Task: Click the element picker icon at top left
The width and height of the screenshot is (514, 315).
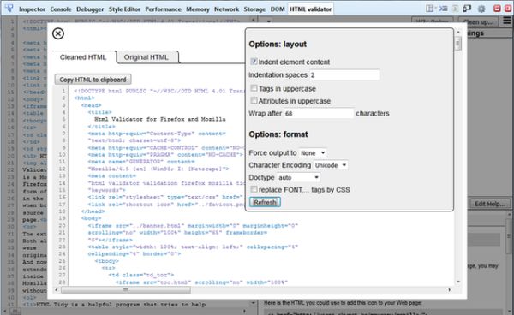Action: [9, 9]
